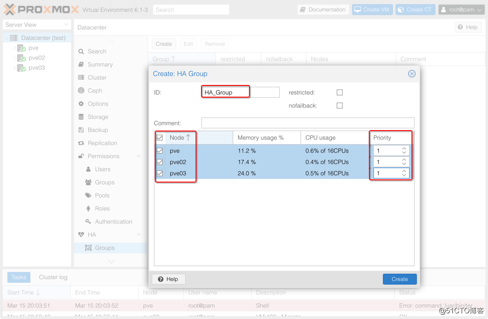Collapse the Permissions section arrow
Viewport: 488px width, 319px height.
[x=139, y=156]
